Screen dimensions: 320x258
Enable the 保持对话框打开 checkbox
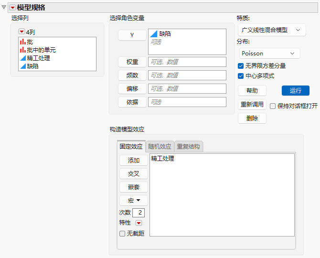(x=273, y=106)
